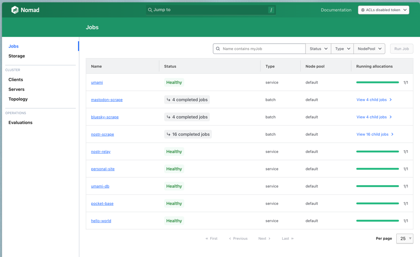Open the mastodon-scrape job

pyautogui.click(x=106, y=100)
